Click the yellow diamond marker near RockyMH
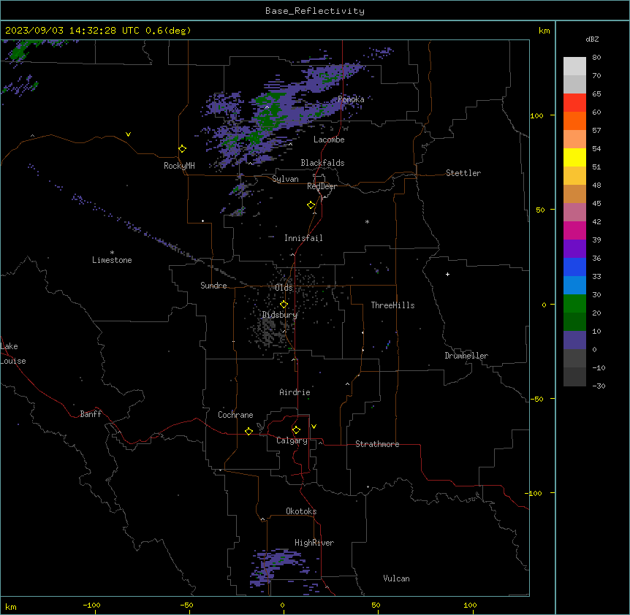This screenshot has width=630, height=615. (x=182, y=149)
